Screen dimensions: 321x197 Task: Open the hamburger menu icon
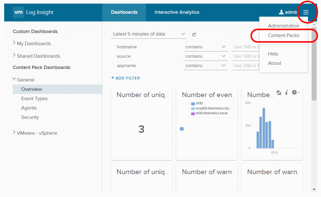[306, 12]
